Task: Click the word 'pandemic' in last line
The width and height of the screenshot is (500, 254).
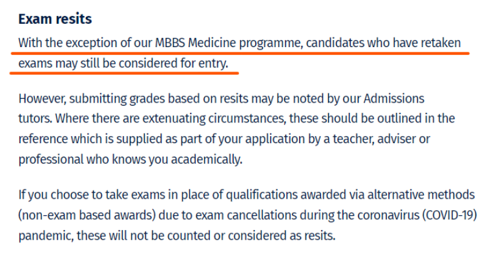Action: point(45,236)
